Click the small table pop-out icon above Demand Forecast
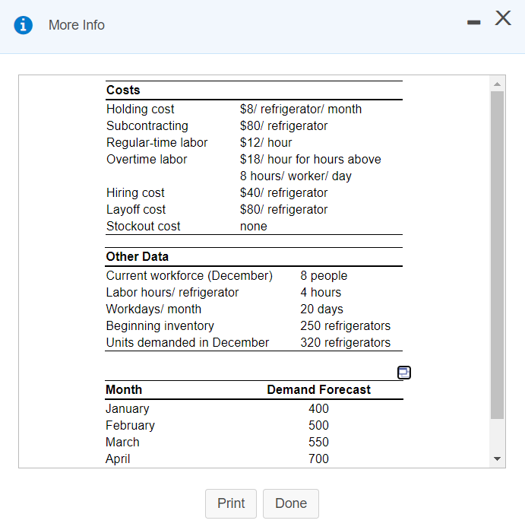 pyautogui.click(x=404, y=372)
